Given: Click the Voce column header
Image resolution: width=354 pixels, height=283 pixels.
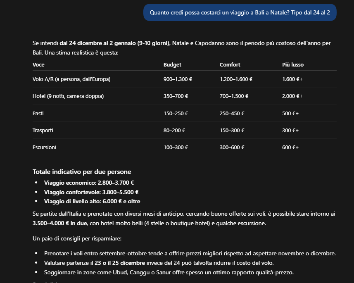Looking at the screenshot, I should pyautogui.click(x=38, y=64).
